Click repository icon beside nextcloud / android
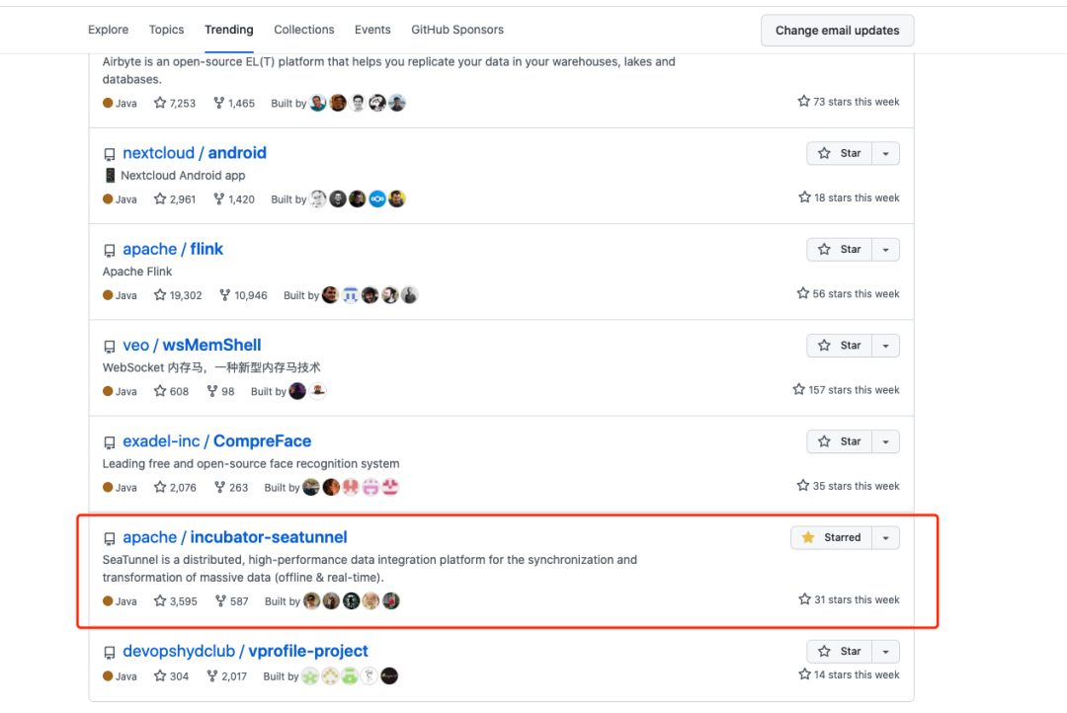 tap(110, 154)
